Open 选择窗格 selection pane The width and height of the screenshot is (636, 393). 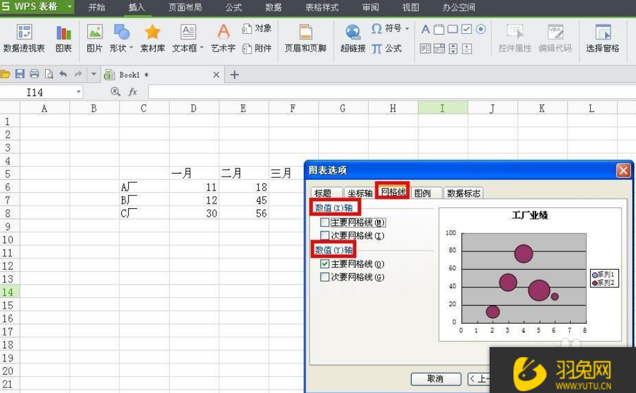coord(602,38)
